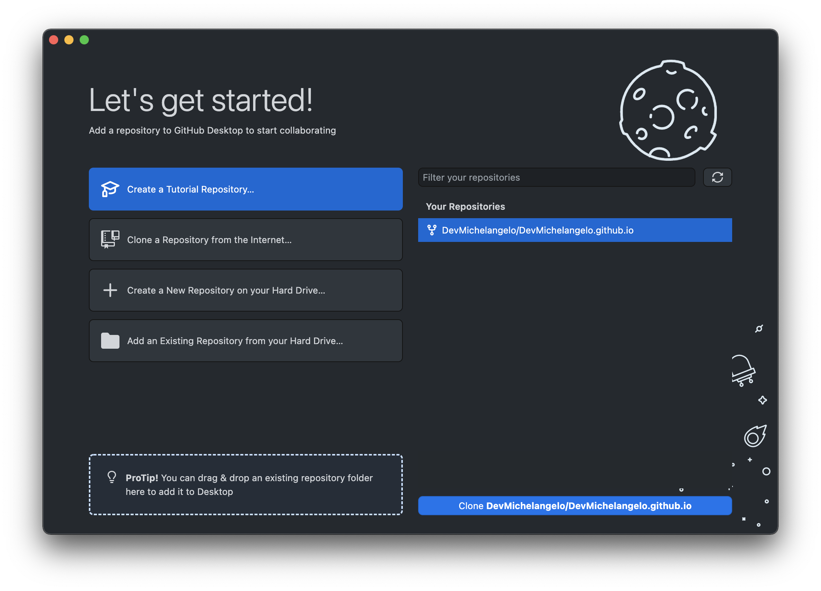Click the folder icon for existing repository
The image size is (821, 591).
click(110, 341)
